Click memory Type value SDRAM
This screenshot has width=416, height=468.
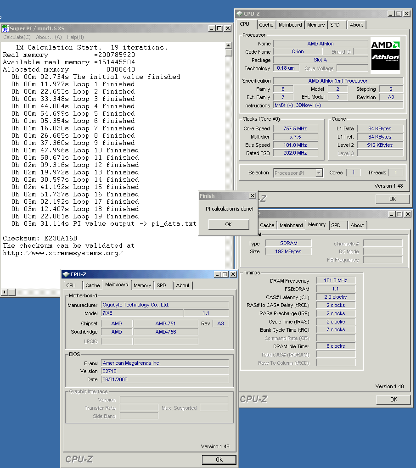click(x=288, y=243)
